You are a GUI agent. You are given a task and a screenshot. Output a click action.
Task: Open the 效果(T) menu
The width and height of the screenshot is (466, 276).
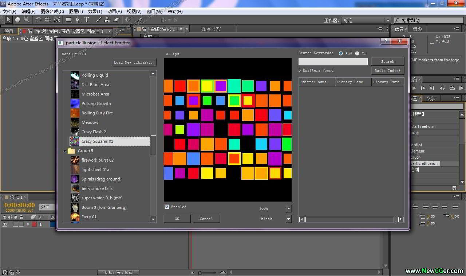click(95, 11)
